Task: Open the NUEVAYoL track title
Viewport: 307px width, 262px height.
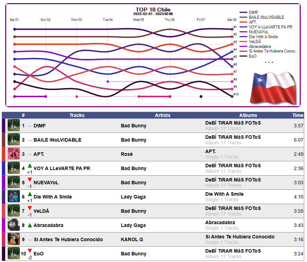Action: click(46, 183)
